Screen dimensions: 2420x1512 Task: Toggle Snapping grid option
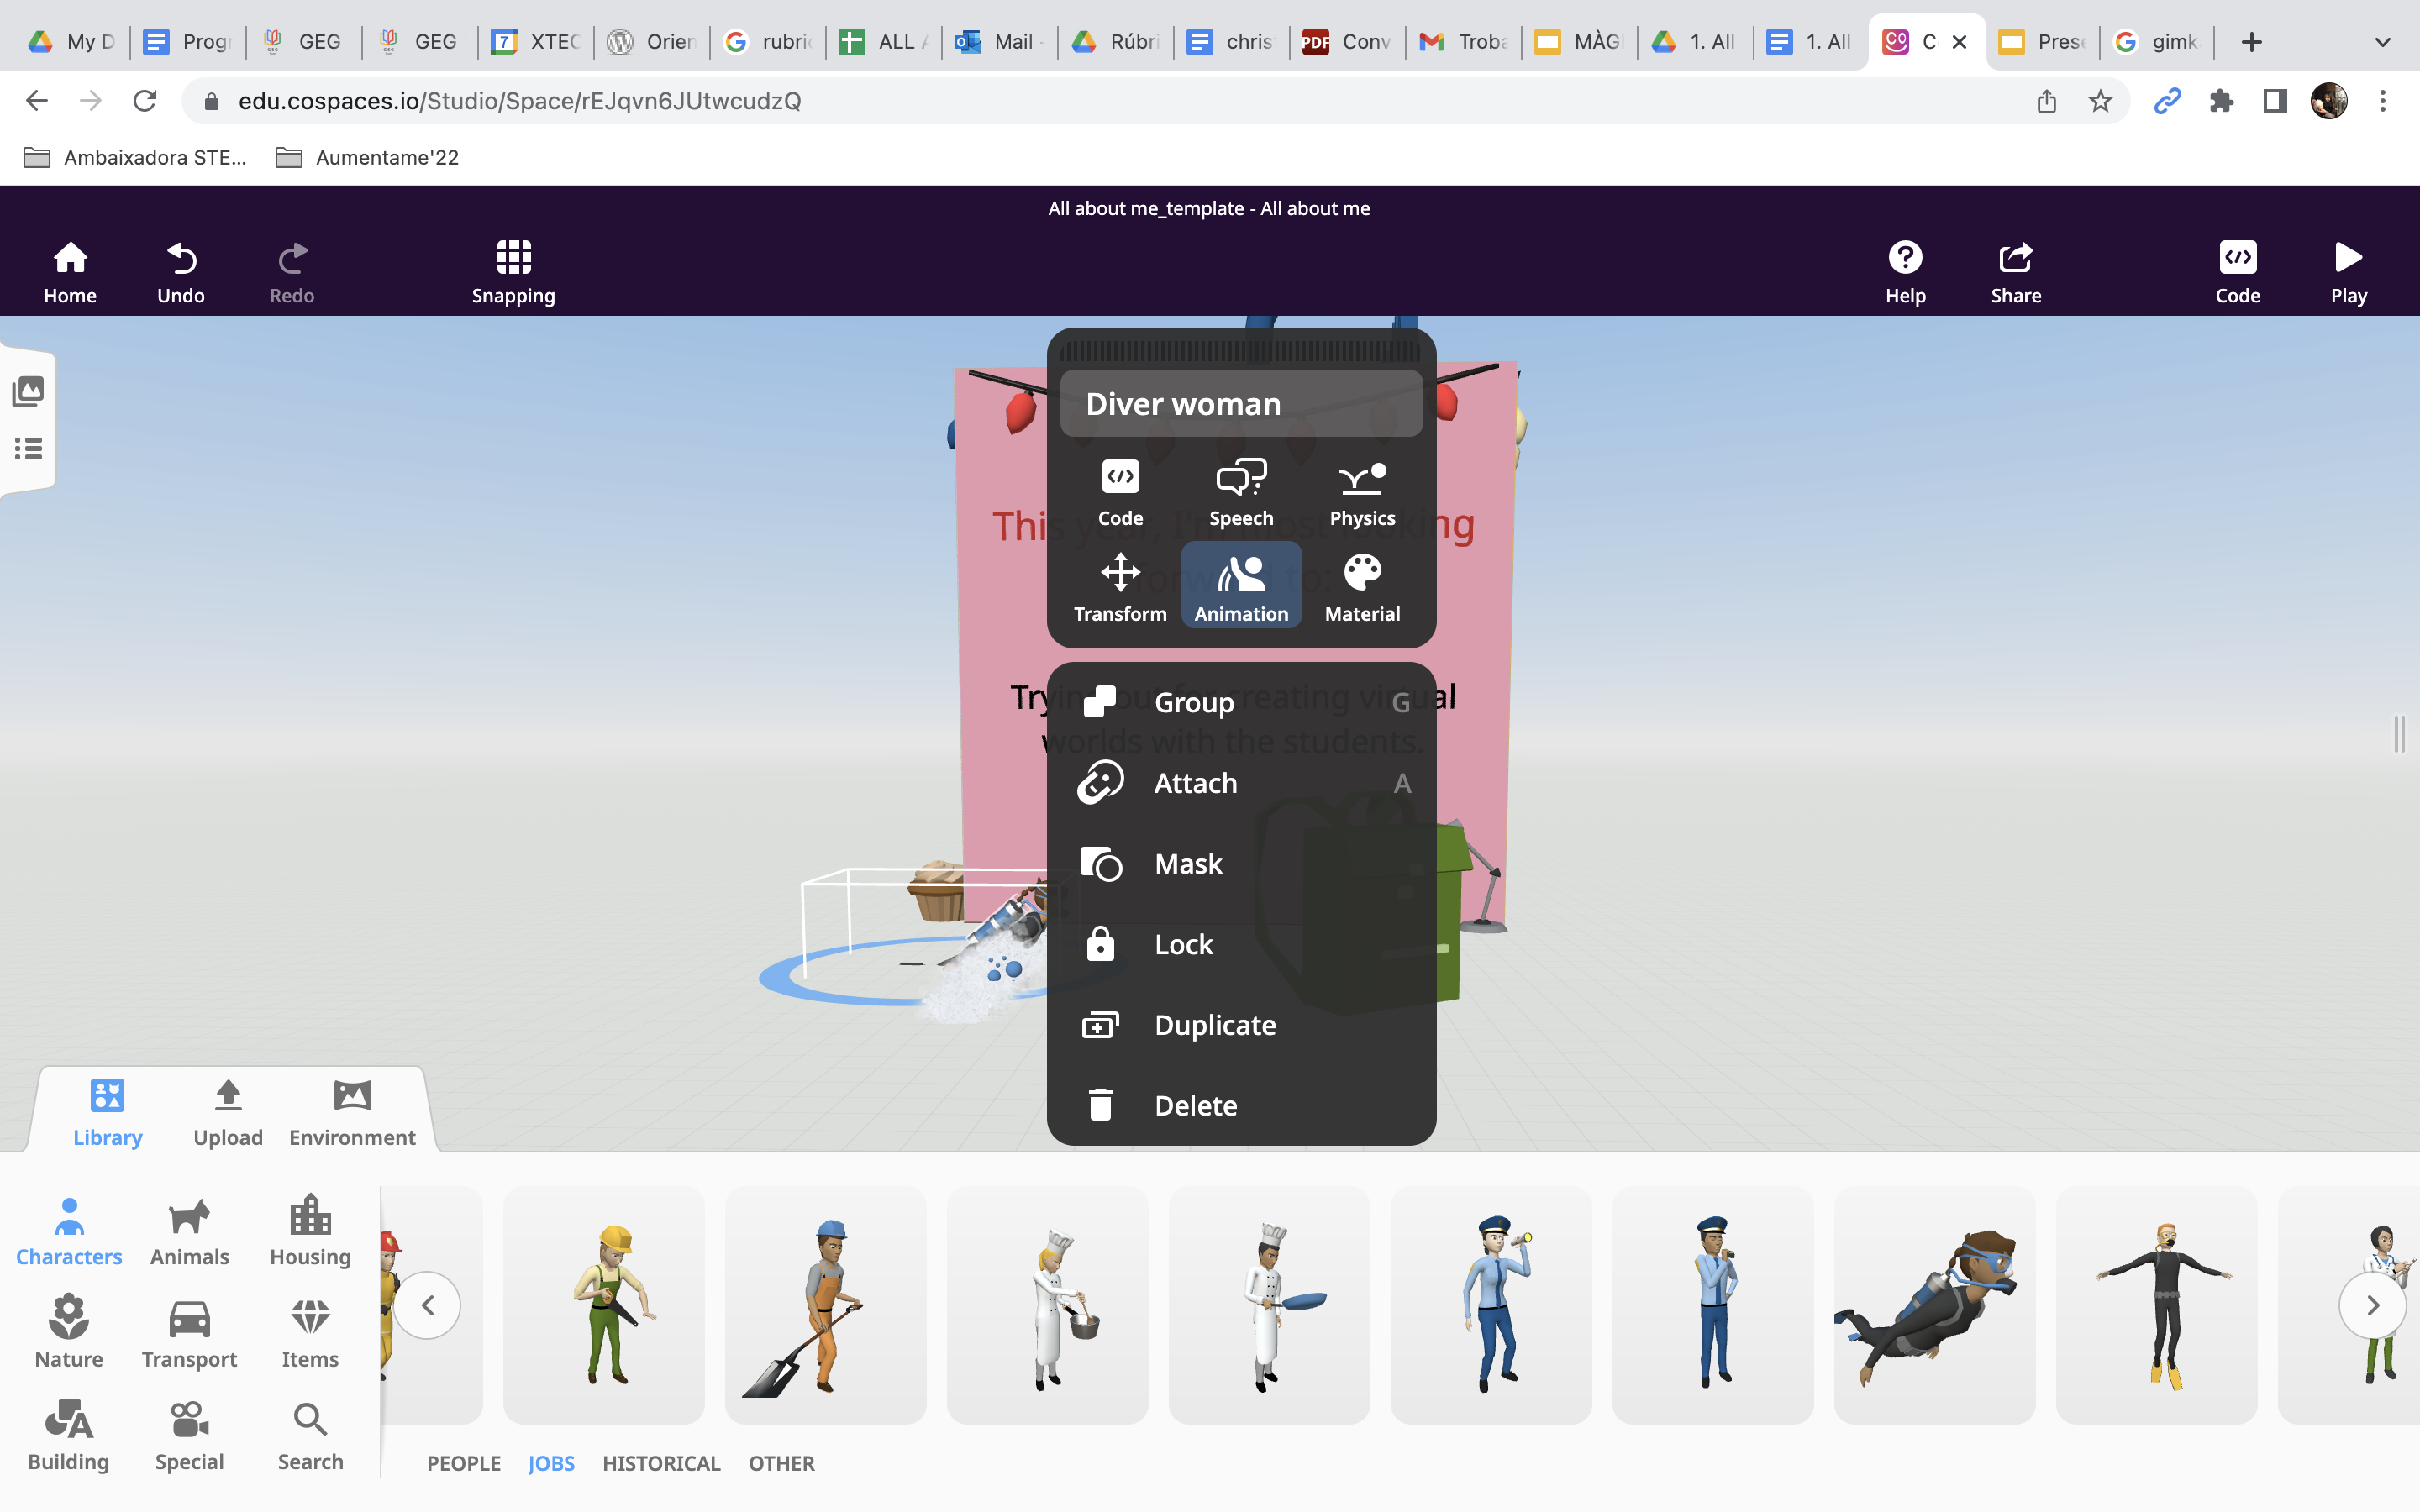tap(513, 272)
